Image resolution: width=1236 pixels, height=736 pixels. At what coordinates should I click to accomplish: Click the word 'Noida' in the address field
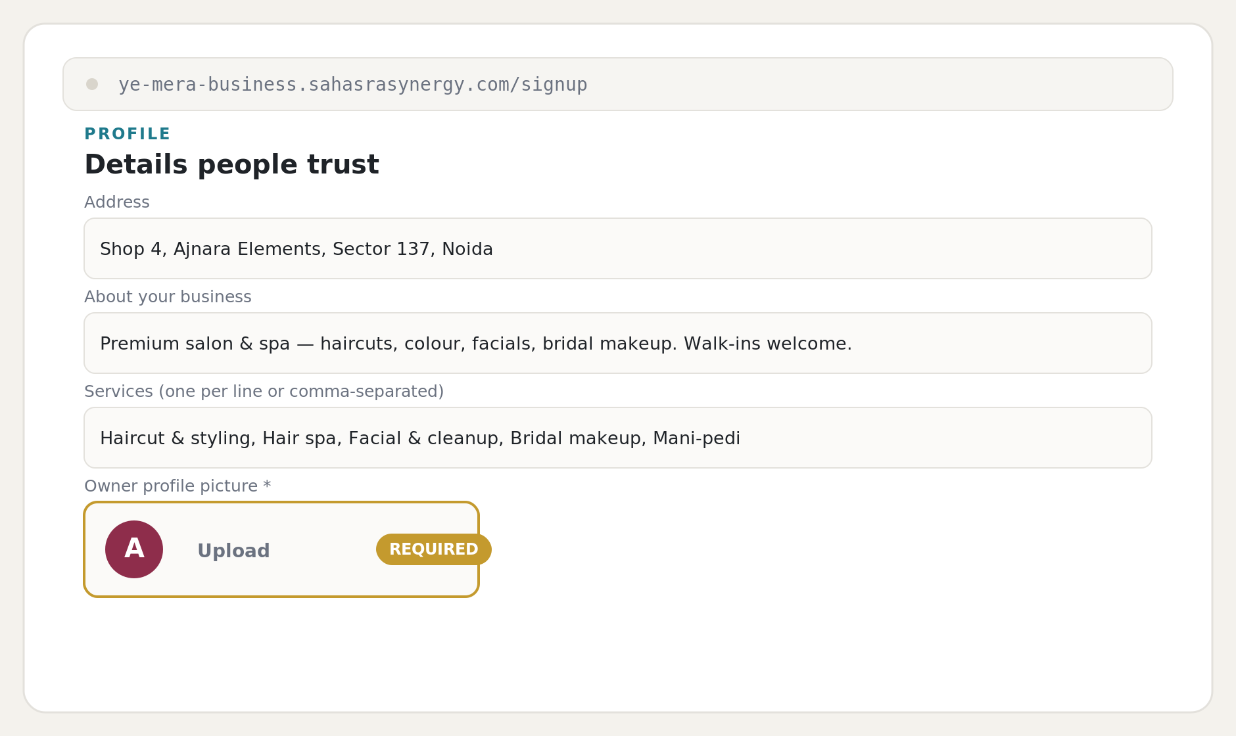click(x=467, y=249)
